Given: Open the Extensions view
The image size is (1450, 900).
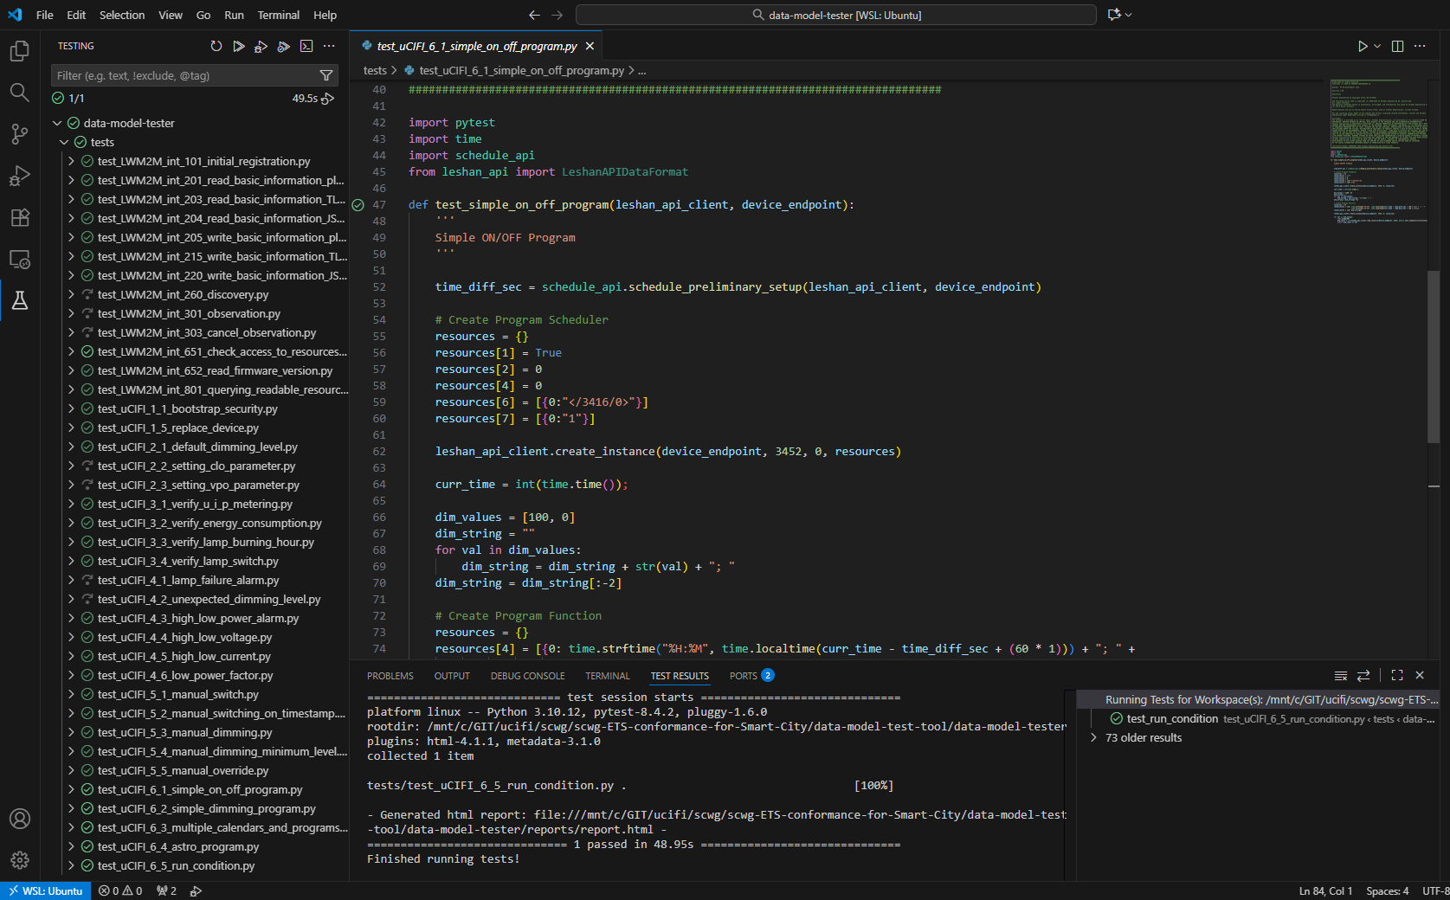Looking at the screenshot, I should [19, 217].
